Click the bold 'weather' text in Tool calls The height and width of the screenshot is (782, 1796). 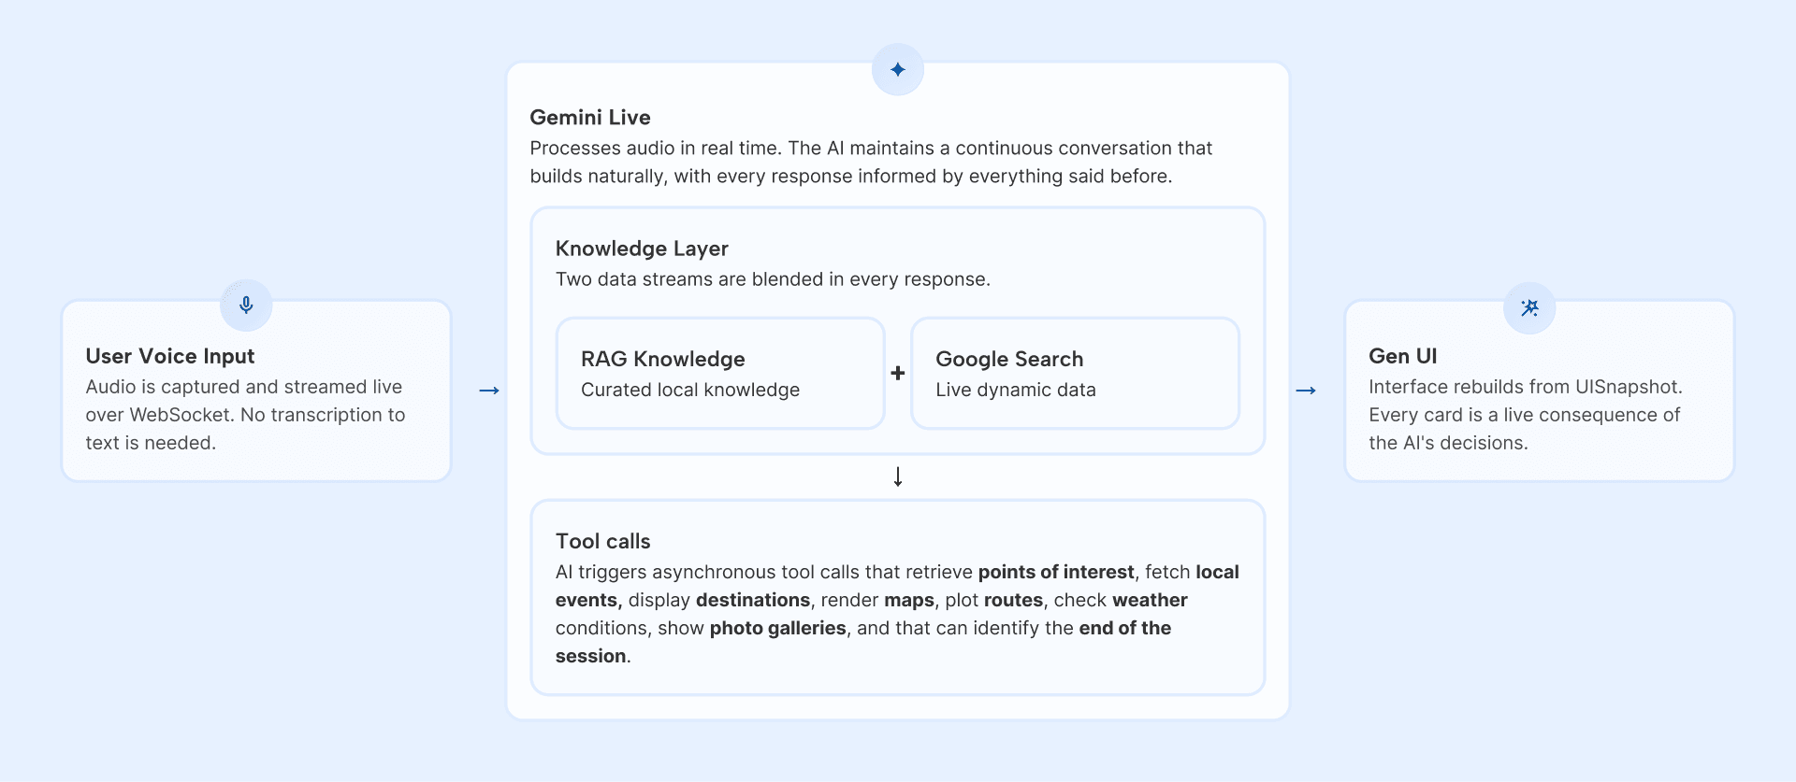[1150, 600]
